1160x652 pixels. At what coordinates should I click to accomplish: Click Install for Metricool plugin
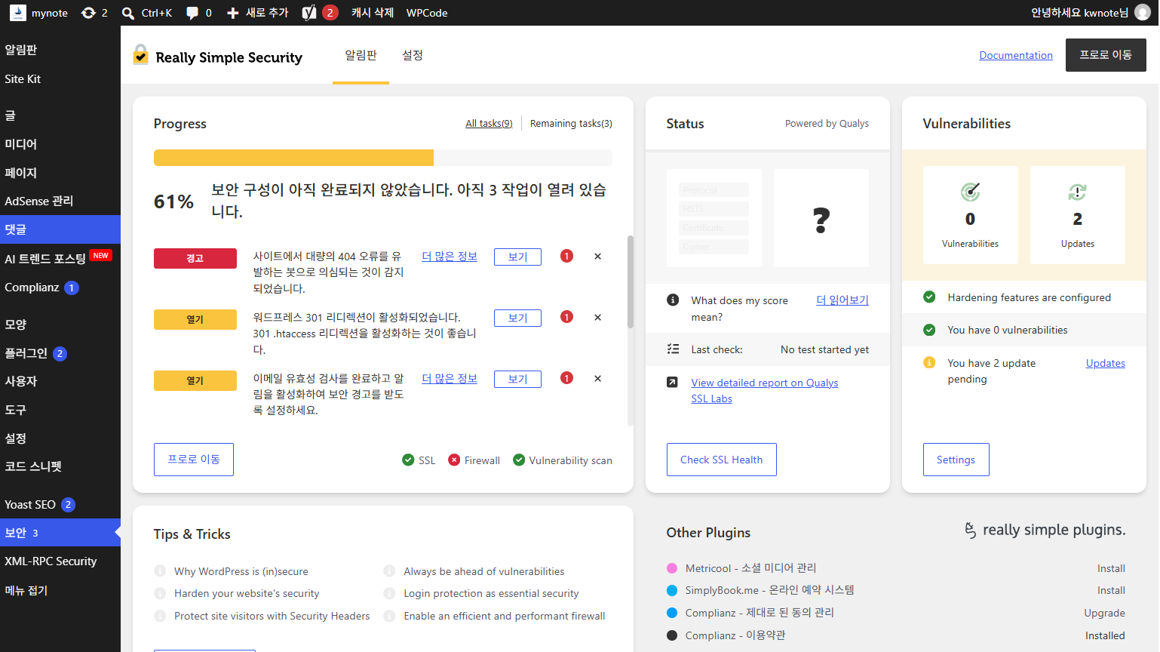1111,568
